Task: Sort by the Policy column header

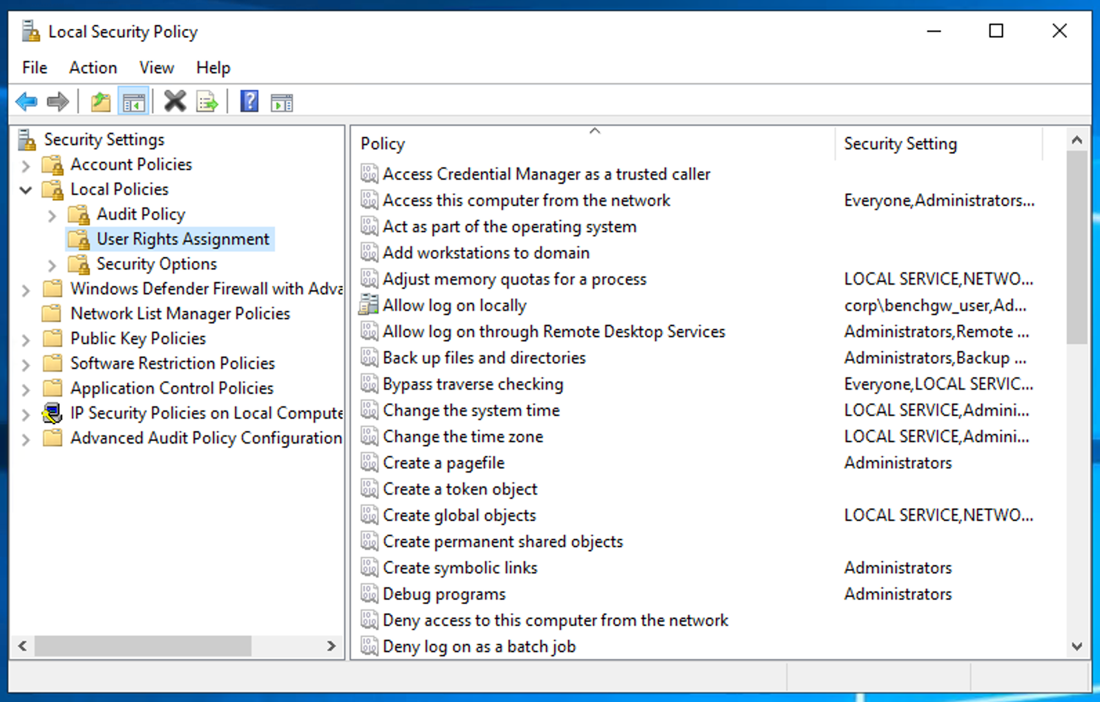Action: tap(383, 144)
